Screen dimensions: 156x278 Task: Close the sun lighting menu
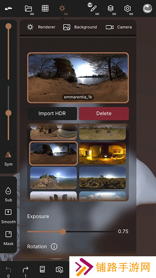pyautogui.click(x=62, y=8)
